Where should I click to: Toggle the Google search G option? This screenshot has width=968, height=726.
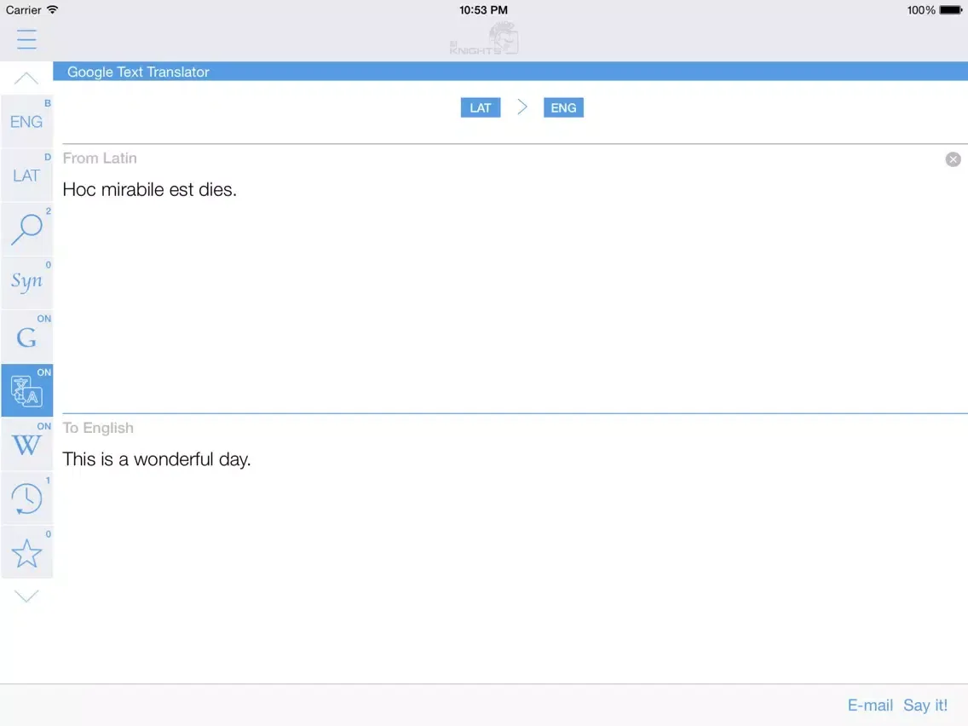click(26, 337)
